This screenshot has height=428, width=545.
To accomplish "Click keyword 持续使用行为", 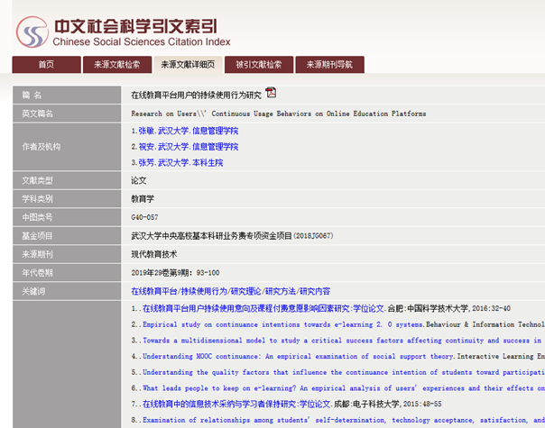I will click(204, 291).
